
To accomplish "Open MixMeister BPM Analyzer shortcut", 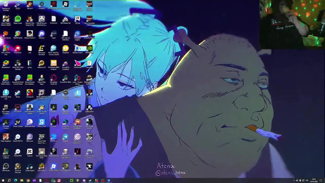I will point(54,65).
